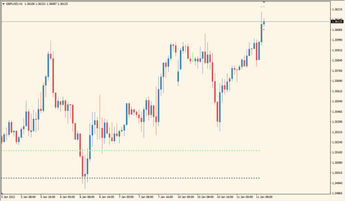Image resolution: width=345 pixels, height=201 pixels.
Task: Open the chart menu triangle beside GBPUSD,H1
Action: (x=3, y=4)
